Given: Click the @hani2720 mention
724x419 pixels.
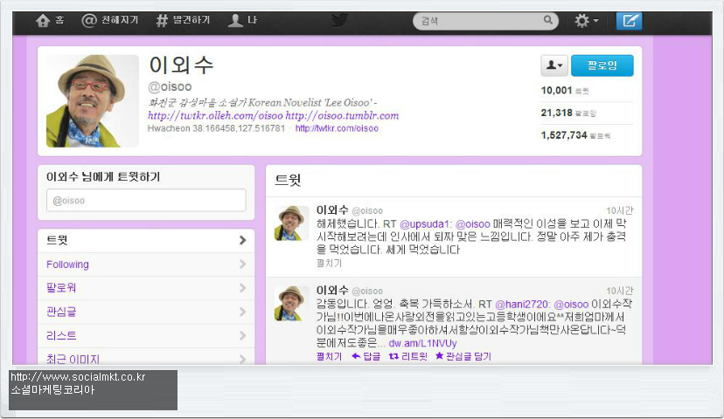Looking at the screenshot, I should [522, 305].
